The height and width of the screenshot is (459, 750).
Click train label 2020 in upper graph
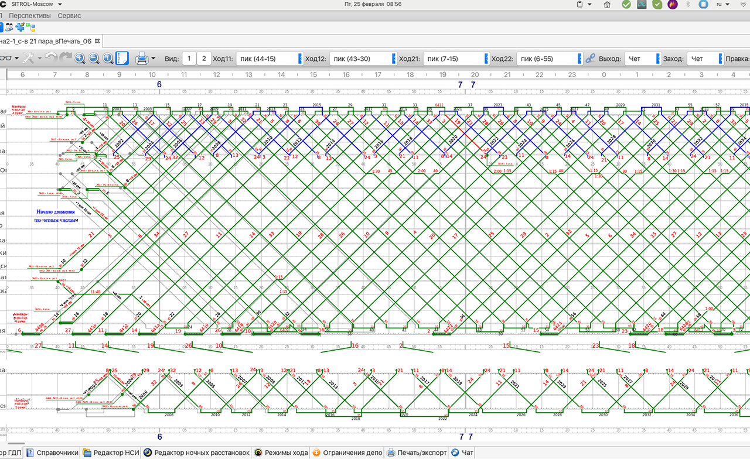pos(452,139)
